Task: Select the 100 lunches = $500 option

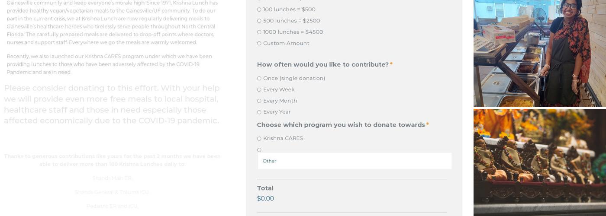Action: click(259, 10)
